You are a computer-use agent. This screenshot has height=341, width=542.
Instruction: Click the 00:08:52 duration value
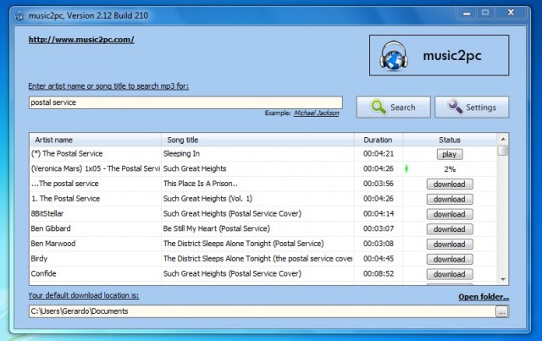[379, 273]
